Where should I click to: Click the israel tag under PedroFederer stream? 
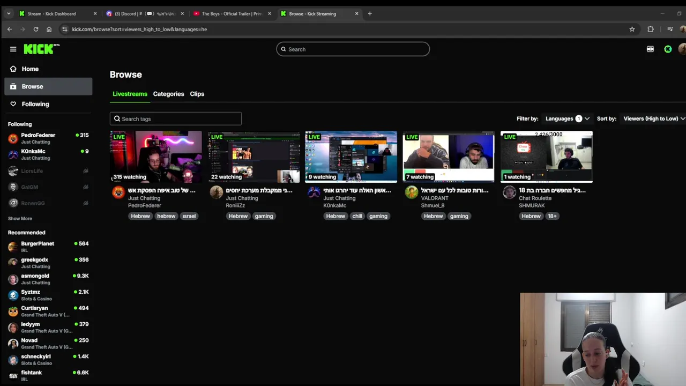189,216
